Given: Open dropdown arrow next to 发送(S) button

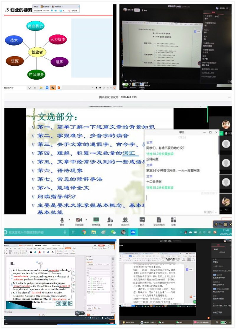Looking at the screenshot, I should (216, 212).
